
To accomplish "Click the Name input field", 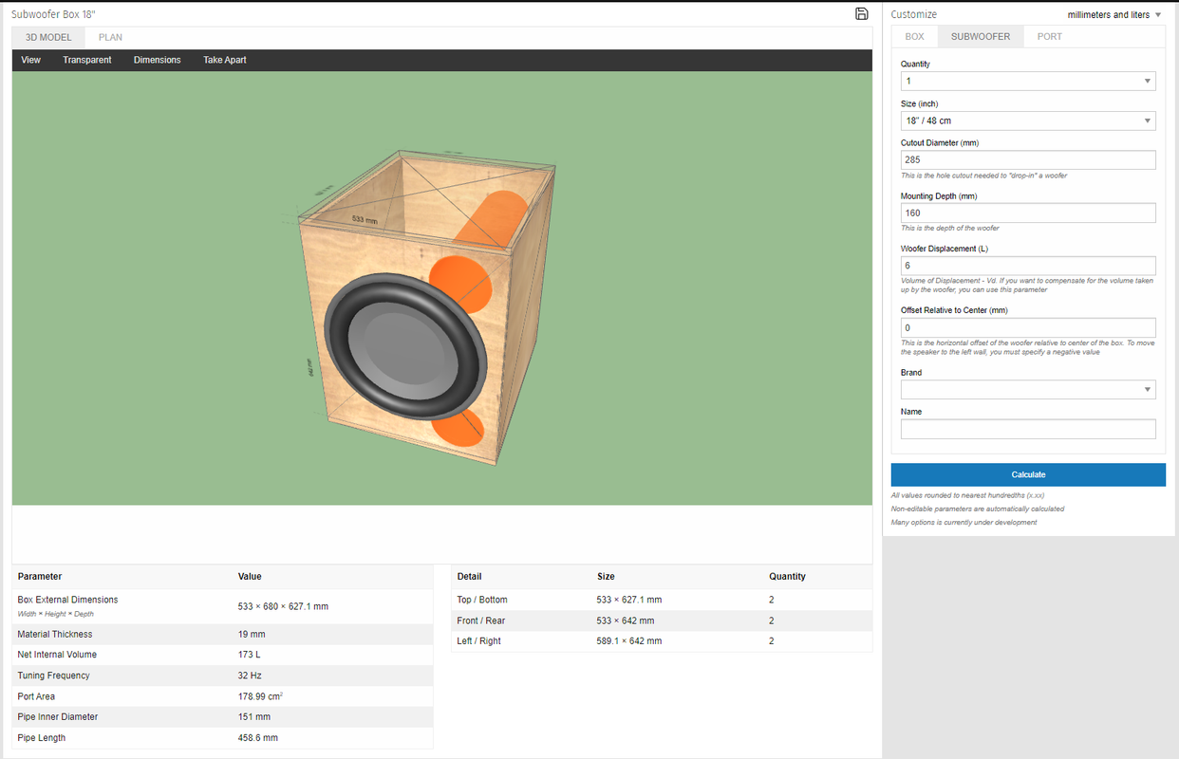I will (1028, 429).
